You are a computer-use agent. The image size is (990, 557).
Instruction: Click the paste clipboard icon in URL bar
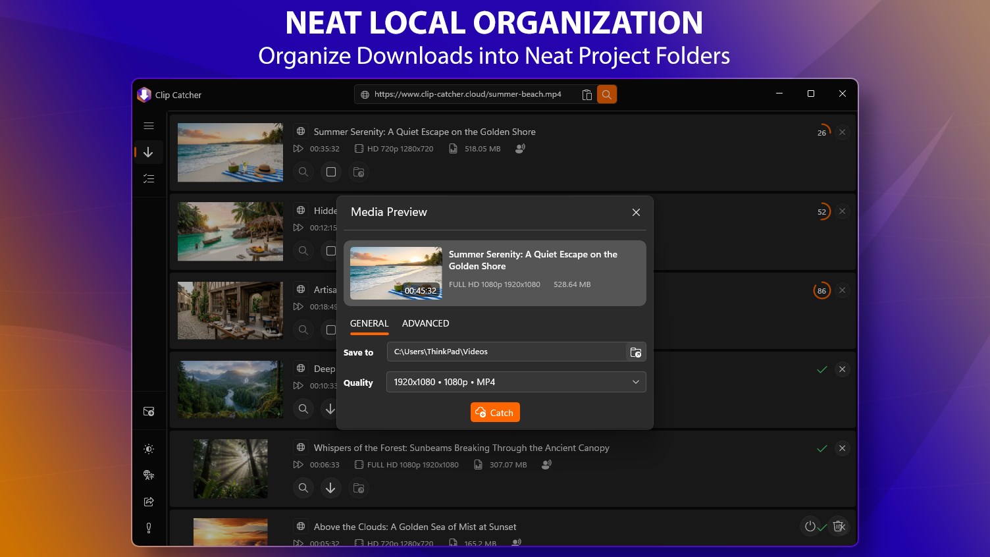click(587, 95)
